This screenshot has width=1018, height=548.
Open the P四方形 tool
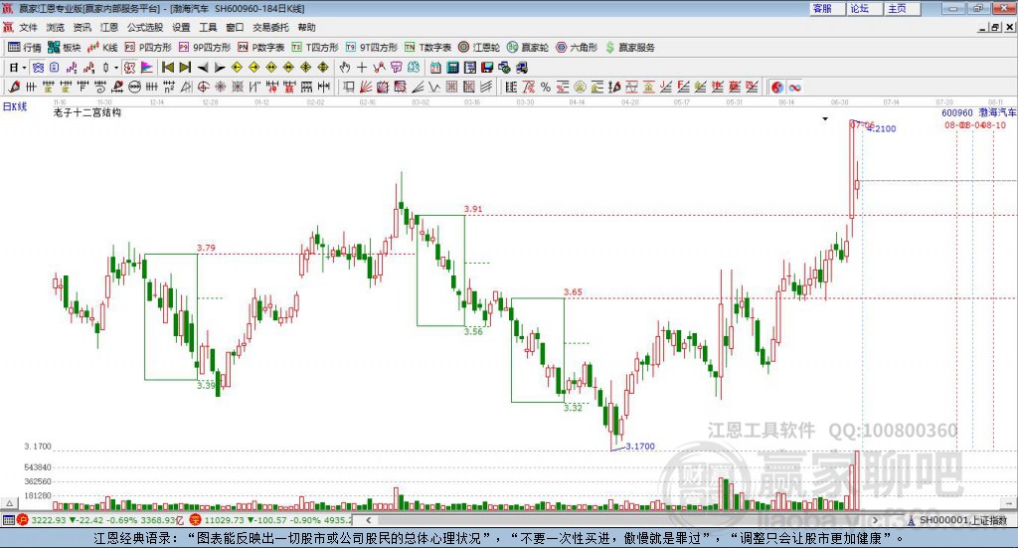click(x=148, y=48)
